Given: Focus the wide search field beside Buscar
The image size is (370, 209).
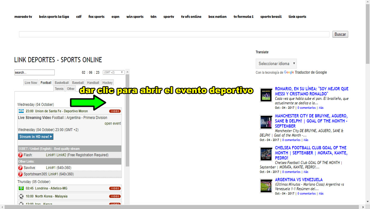Looking at the screenshot, I should pyautogui.click(x=174, y=34).
